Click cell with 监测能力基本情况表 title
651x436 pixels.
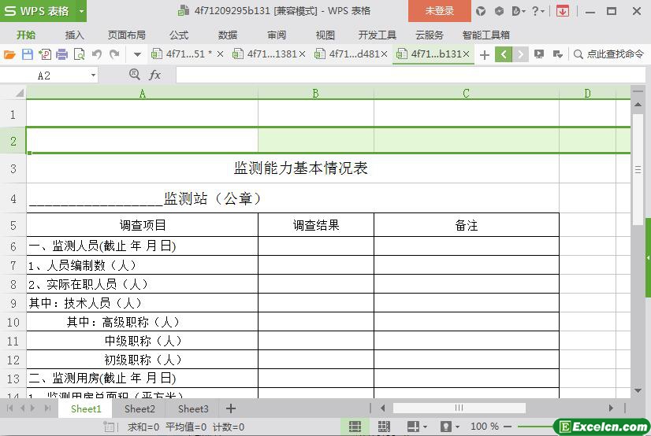[x=292, y=168]
